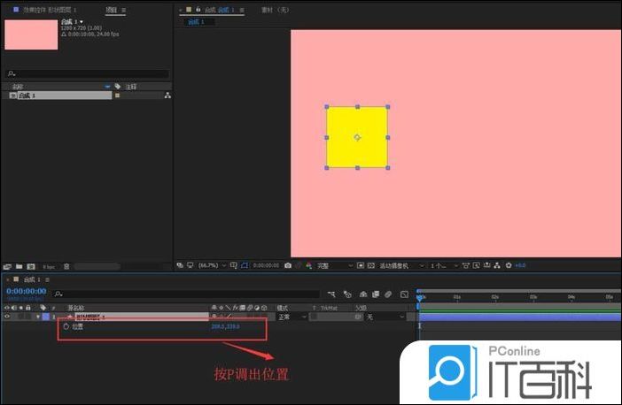
Task: Click the position value 208.5, 338.0
Action: coord(225,326)
